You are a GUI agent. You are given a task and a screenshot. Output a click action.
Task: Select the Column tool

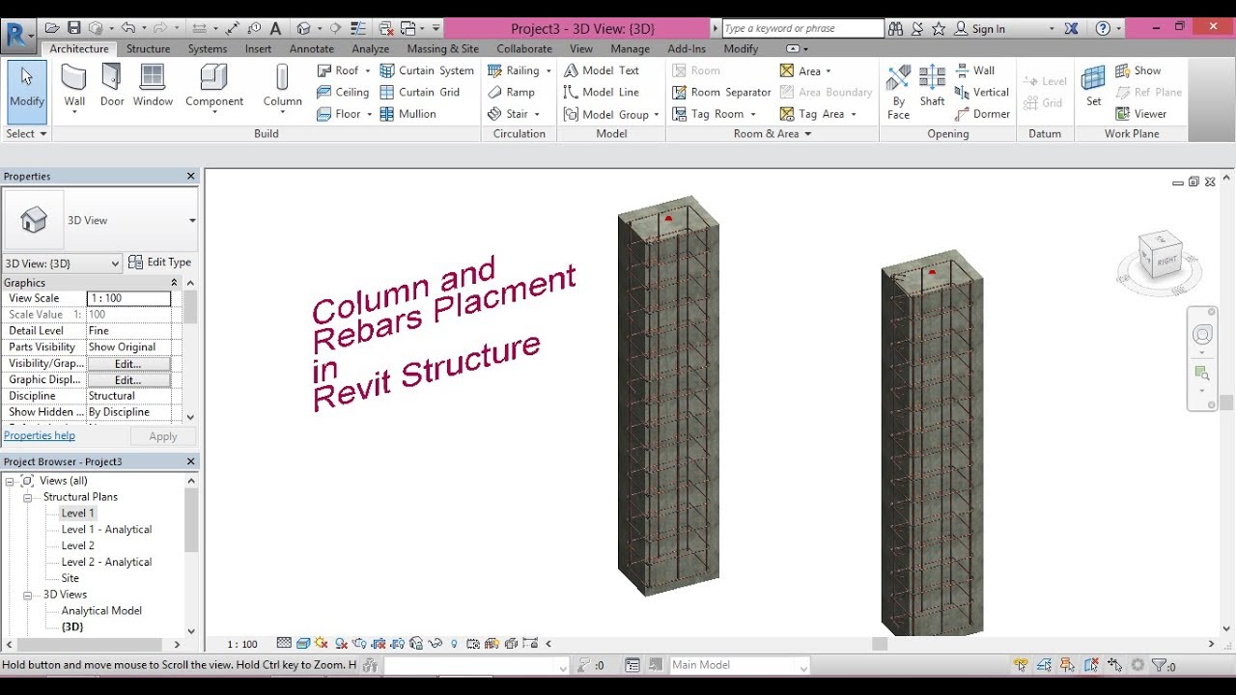282,88
